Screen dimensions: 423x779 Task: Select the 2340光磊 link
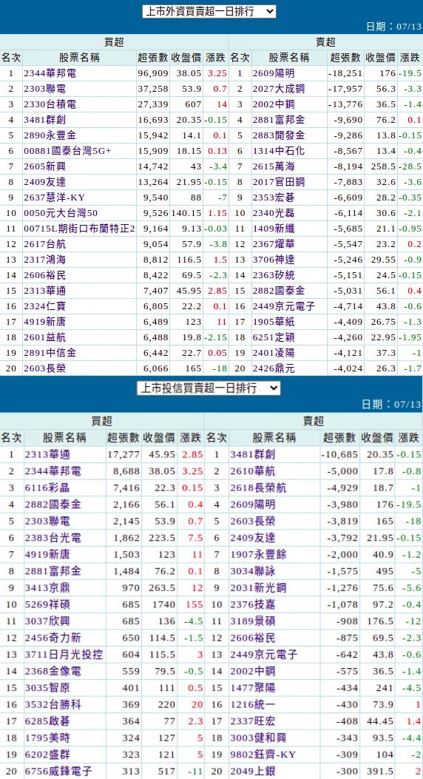click(x=274, y=213)
